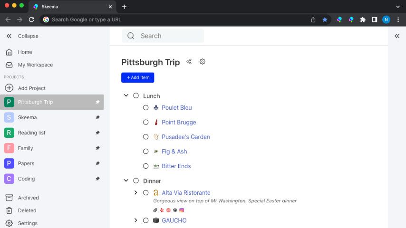Open the Fig & Ash link
406x228 pixels.
pyautogui.click(x=174, y=152)
